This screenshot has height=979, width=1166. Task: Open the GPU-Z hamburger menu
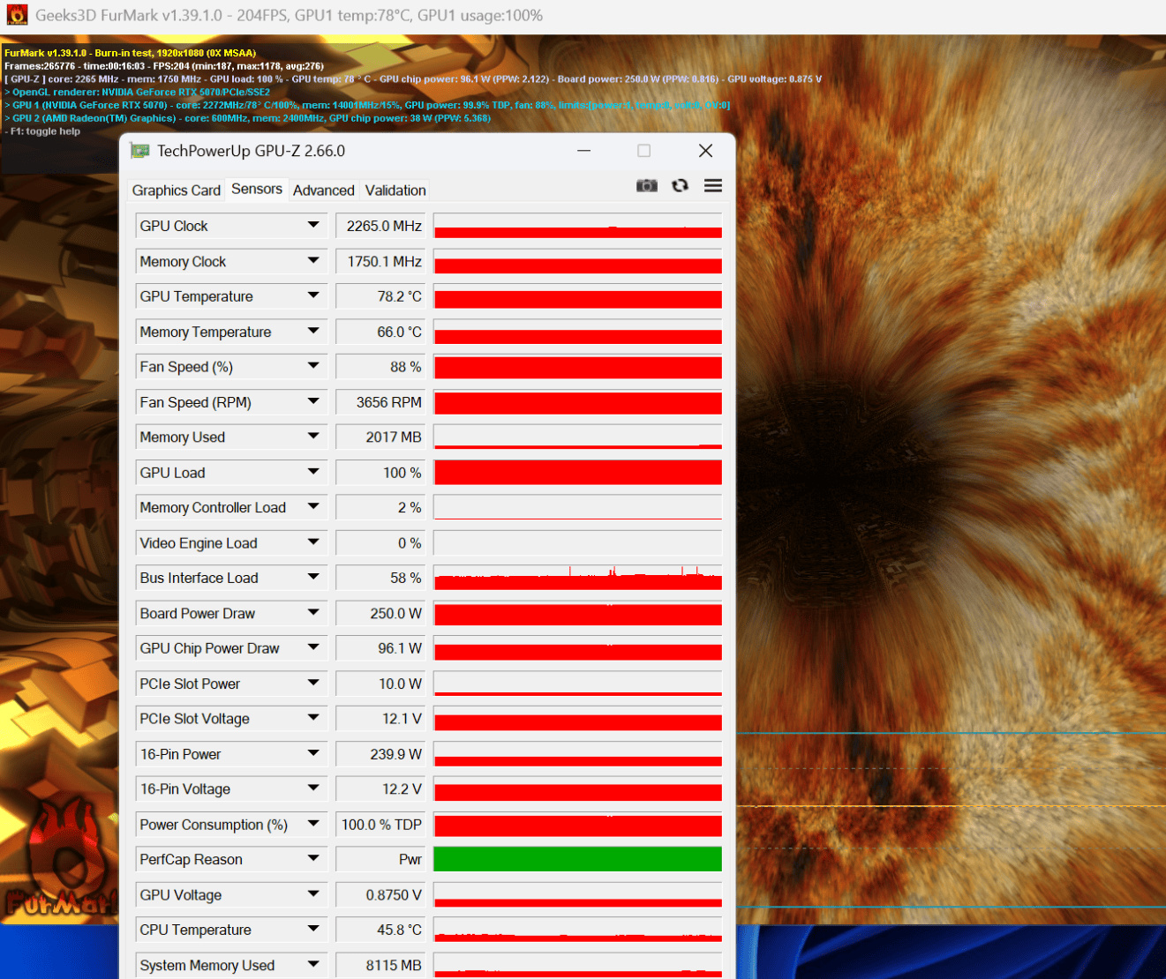(x=713, y=185)
